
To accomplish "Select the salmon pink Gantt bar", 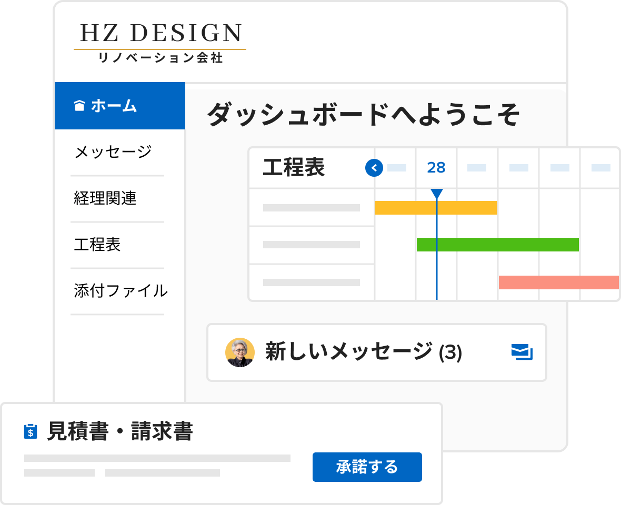I will coord(558,282).
